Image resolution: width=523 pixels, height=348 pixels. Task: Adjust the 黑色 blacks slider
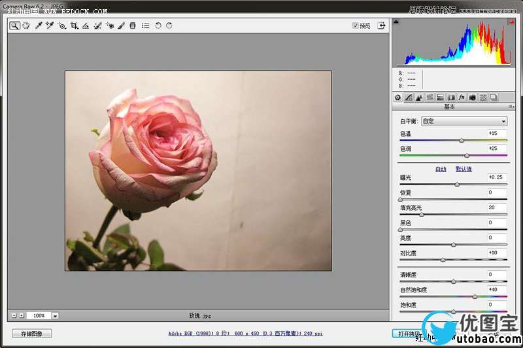coord(401,230)
